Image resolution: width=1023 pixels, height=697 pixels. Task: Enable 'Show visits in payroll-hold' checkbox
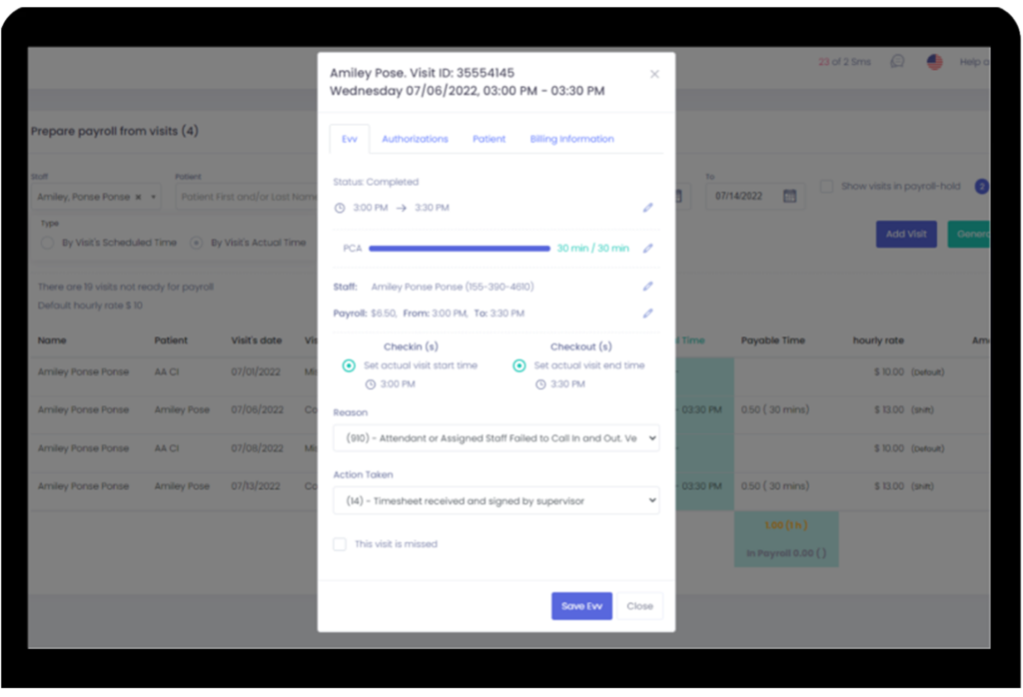click(x=826, y=186)
